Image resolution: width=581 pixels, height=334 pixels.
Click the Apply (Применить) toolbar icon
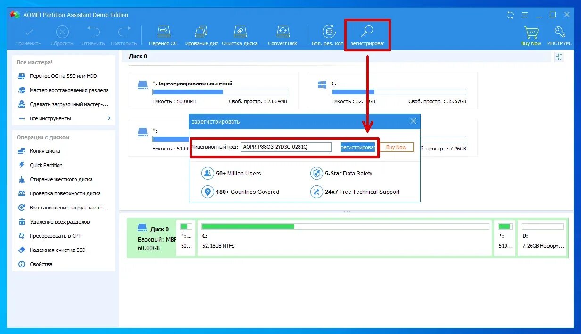(29, 32)
